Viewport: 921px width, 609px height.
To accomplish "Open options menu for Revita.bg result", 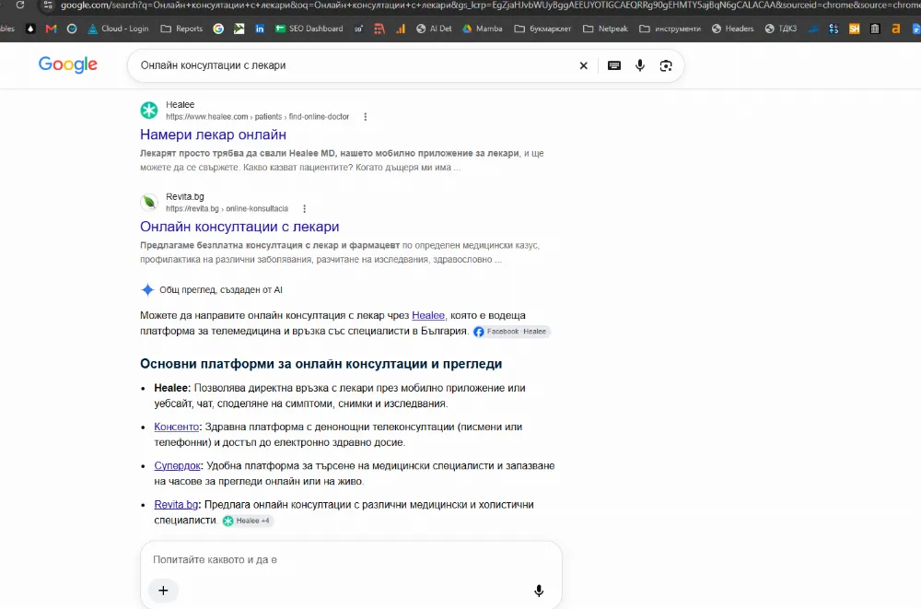I will pyautogui.click(x=304, y=209).
